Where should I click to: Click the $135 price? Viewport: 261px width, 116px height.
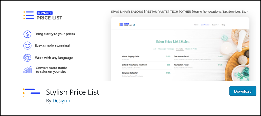pos(220,65)
